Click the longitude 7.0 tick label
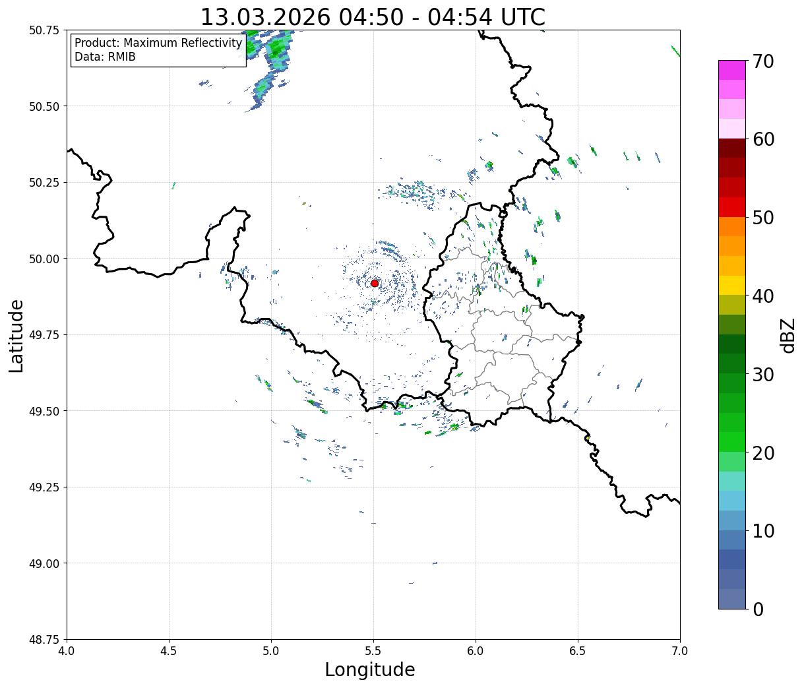 (x=680, y=650)
